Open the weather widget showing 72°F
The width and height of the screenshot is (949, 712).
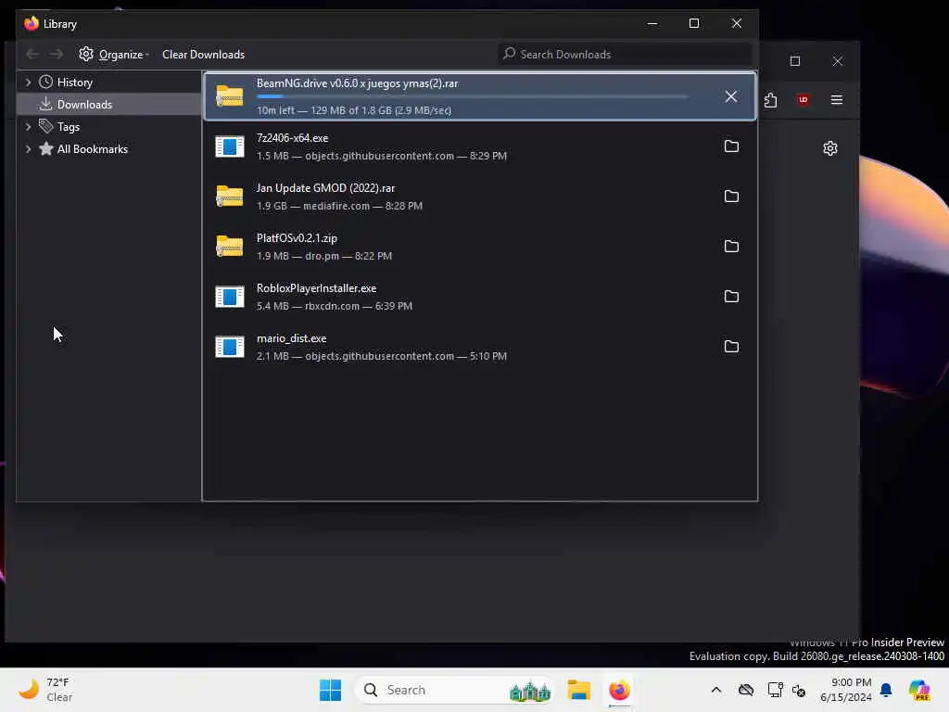click(x=46, y=690)
